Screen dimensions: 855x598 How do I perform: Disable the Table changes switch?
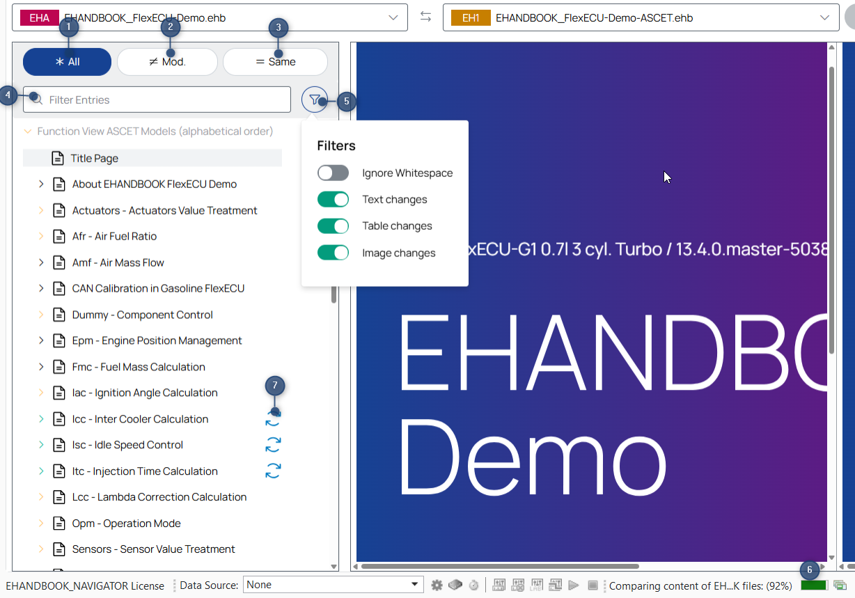coord(333,226)
